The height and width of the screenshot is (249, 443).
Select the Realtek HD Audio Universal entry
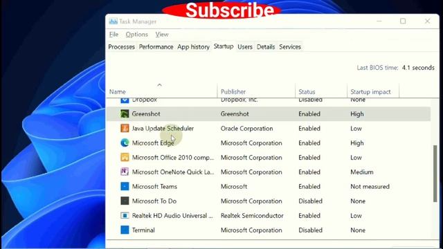click(172, 216)
